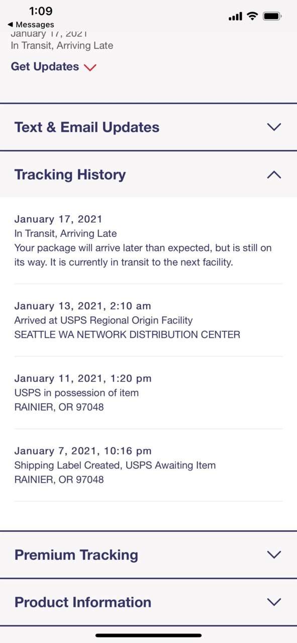Select the Text & Email Updates heading
This screenshot has height=643, width=297.
87,127
